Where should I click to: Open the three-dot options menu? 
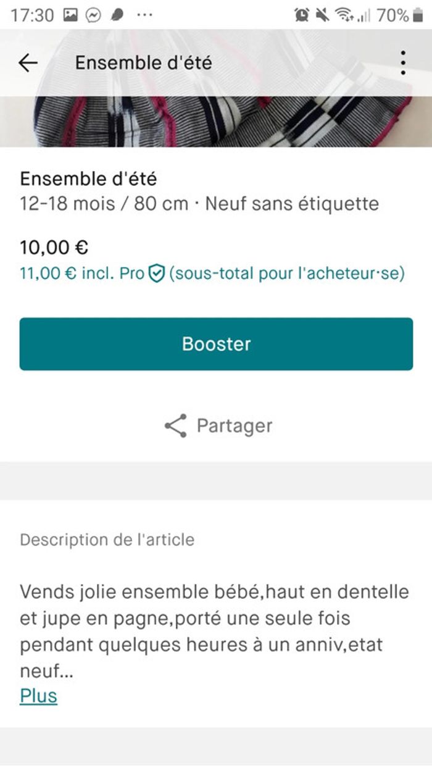(402, 62)
